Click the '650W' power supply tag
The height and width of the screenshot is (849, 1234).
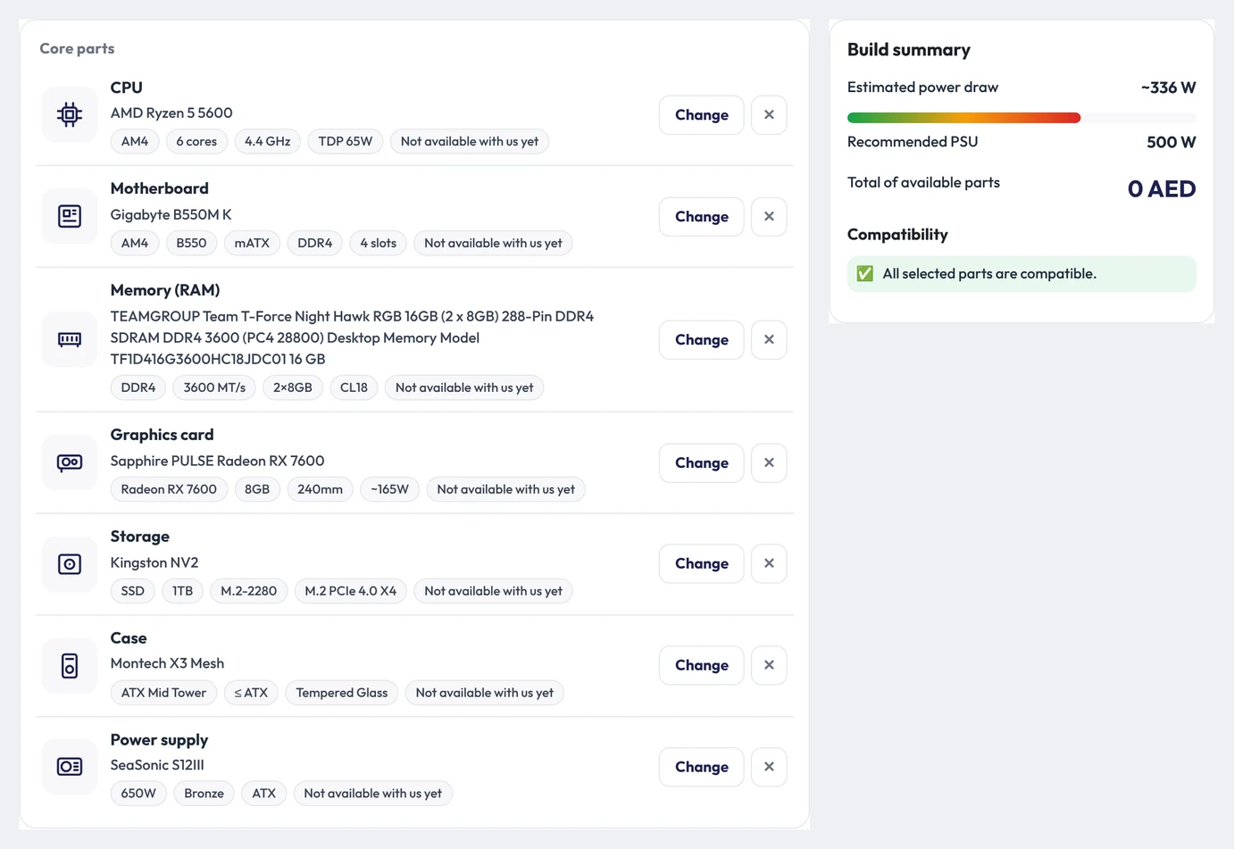[138, 794]
